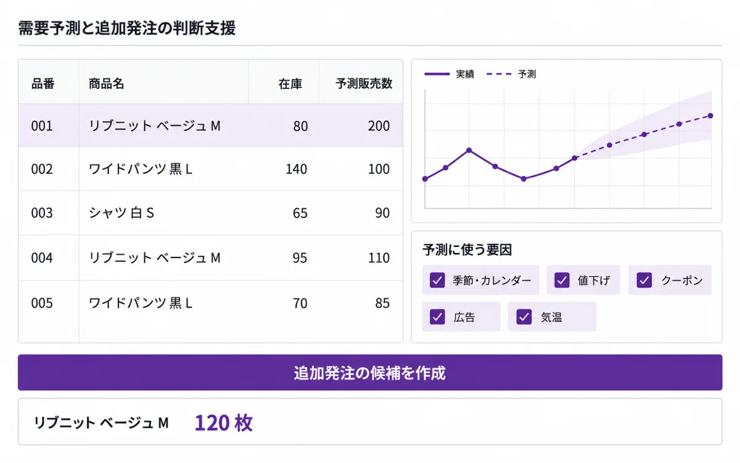
Task: Uncheck the 値下げ factor checkbox
Action: 562,280
